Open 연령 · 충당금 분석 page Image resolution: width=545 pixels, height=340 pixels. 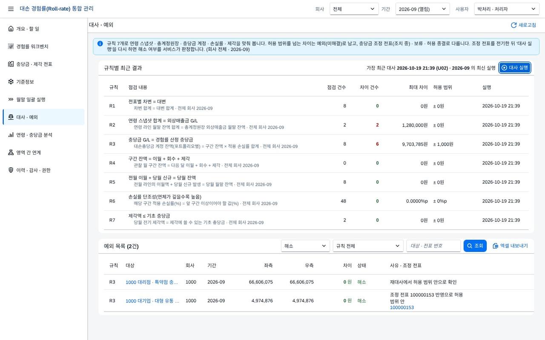[43, 135]
